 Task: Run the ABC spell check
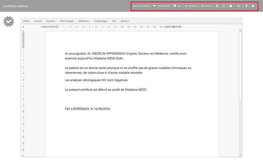point(239,6)
